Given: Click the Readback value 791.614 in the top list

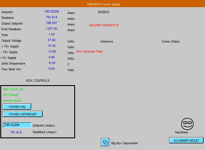Looking at the screenshot, I should tap(52, 17).
